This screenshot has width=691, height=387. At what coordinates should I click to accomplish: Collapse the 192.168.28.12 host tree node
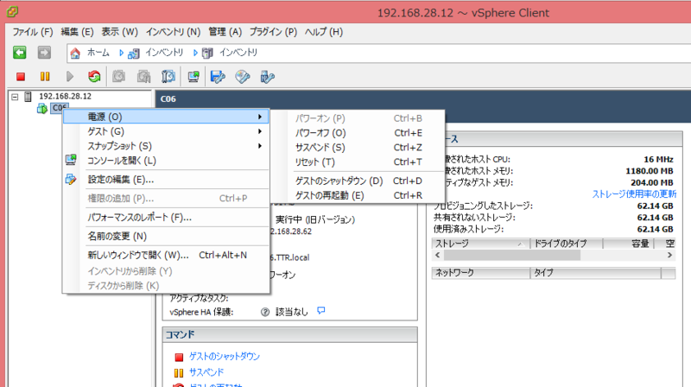point(15,97)
